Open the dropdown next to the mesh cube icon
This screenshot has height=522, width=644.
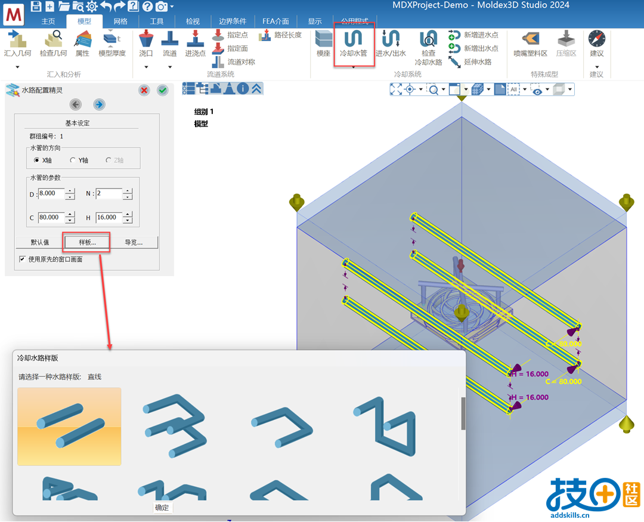488,89
